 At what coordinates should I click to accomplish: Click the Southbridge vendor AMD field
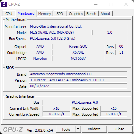[x=40, y=52]
